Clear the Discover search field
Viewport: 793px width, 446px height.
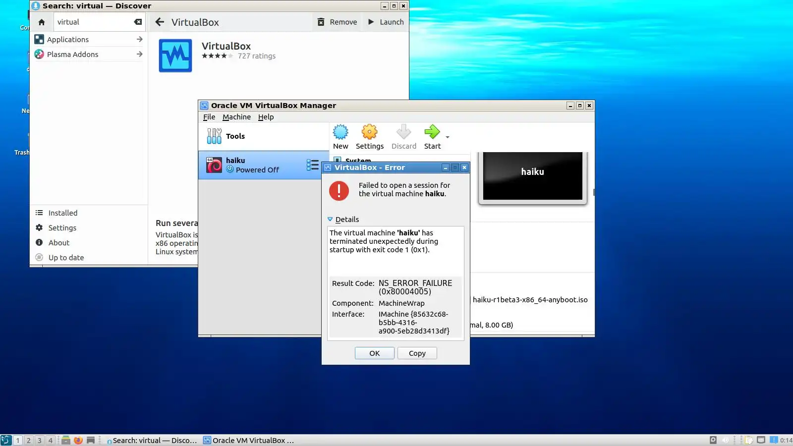coord(138,22)
